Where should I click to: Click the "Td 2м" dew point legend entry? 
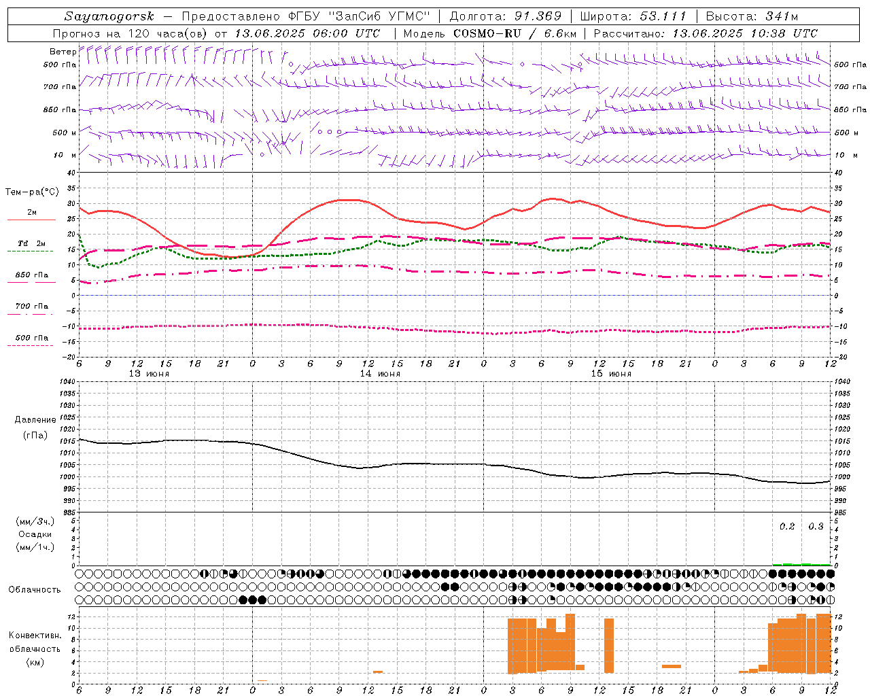31,243
